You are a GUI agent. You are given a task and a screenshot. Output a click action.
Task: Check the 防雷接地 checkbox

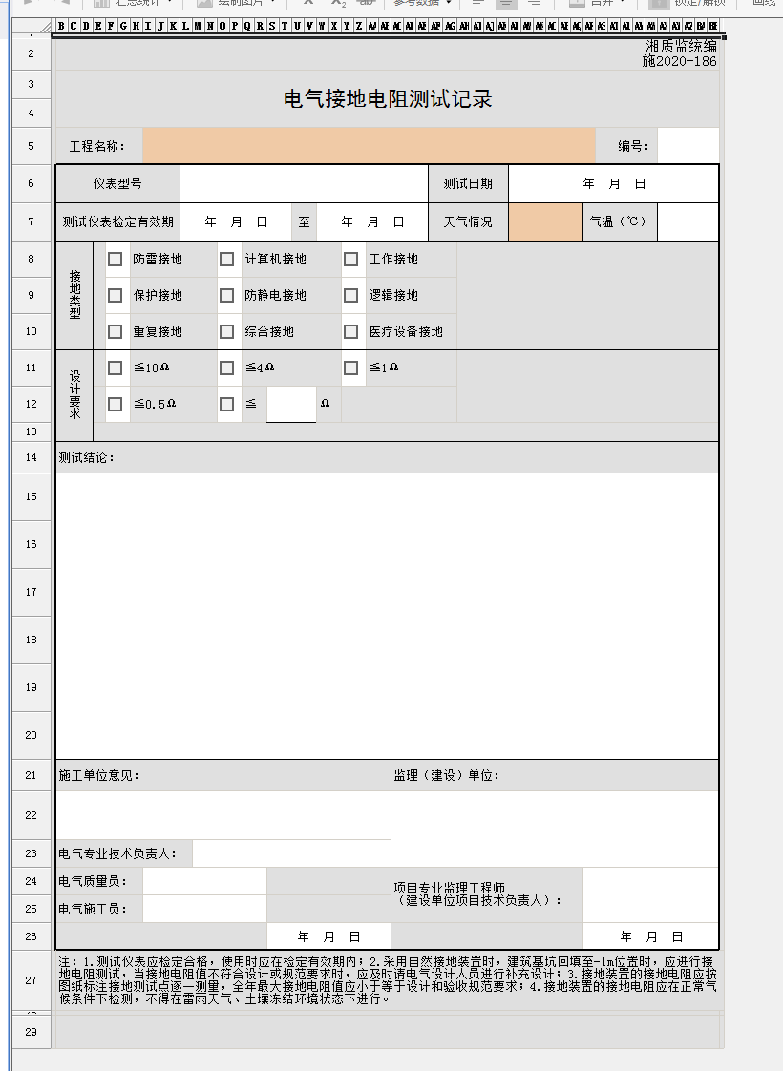[115, 260]
